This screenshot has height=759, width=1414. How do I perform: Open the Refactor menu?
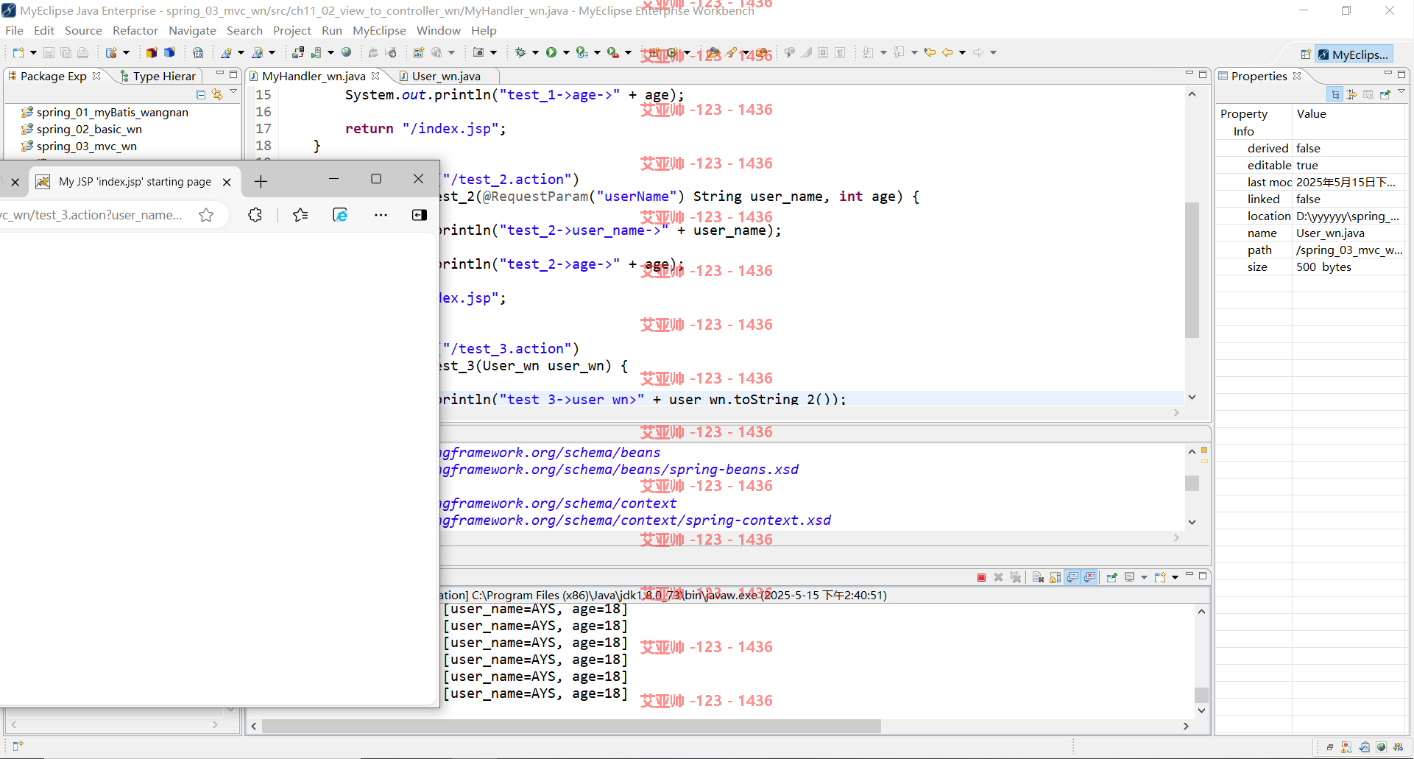click(135, 30)
